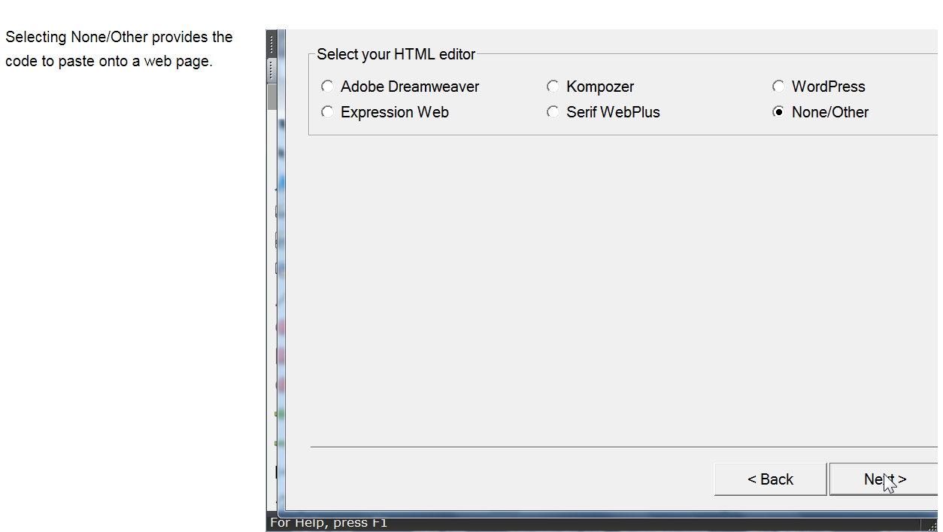Viewport: 943px width, 532px height.
Task: Select WordPress as the HTML editor
Action: [778, 87]
